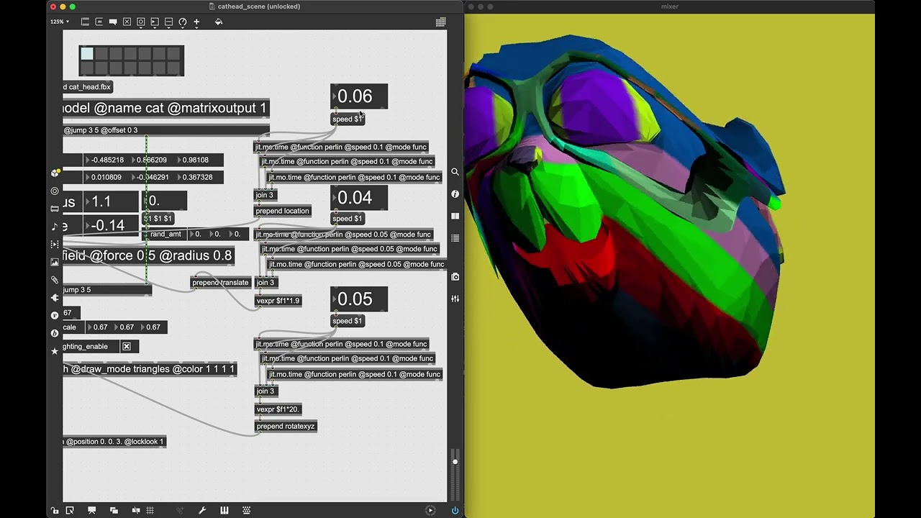Toggle the checkbox next to lighting_enable
The width and height of the screenshot is (921, 518).
(x=127, y=346)
